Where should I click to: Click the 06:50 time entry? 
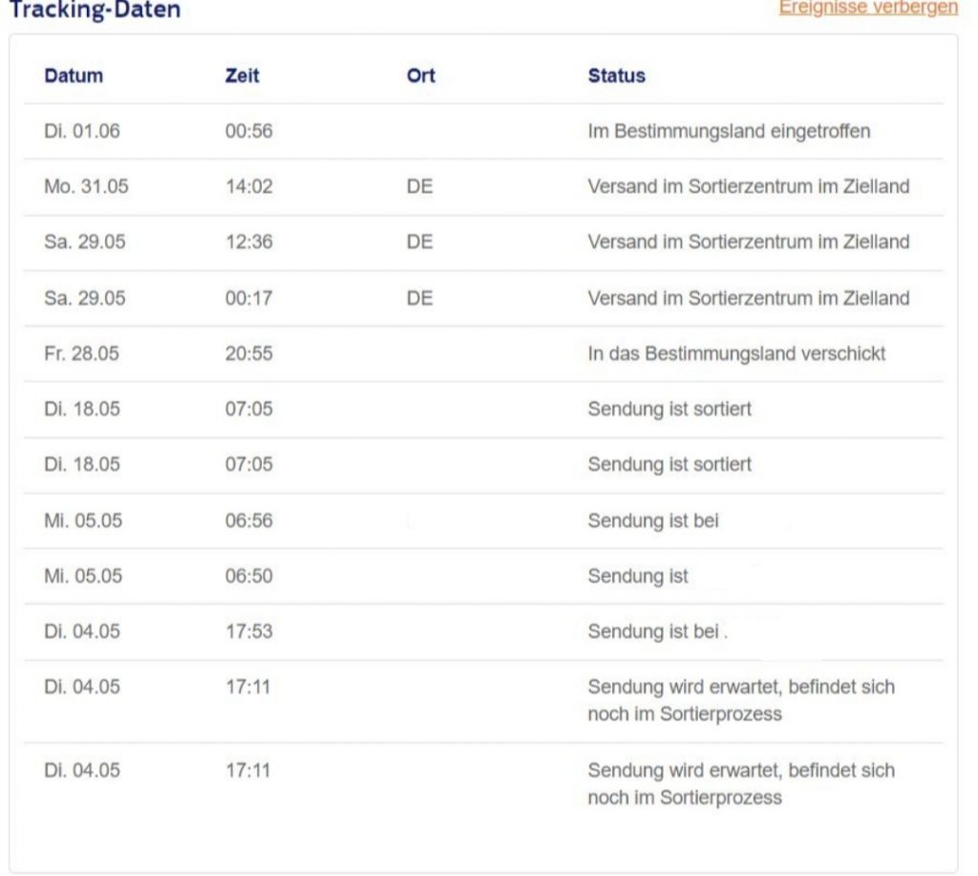248,576
